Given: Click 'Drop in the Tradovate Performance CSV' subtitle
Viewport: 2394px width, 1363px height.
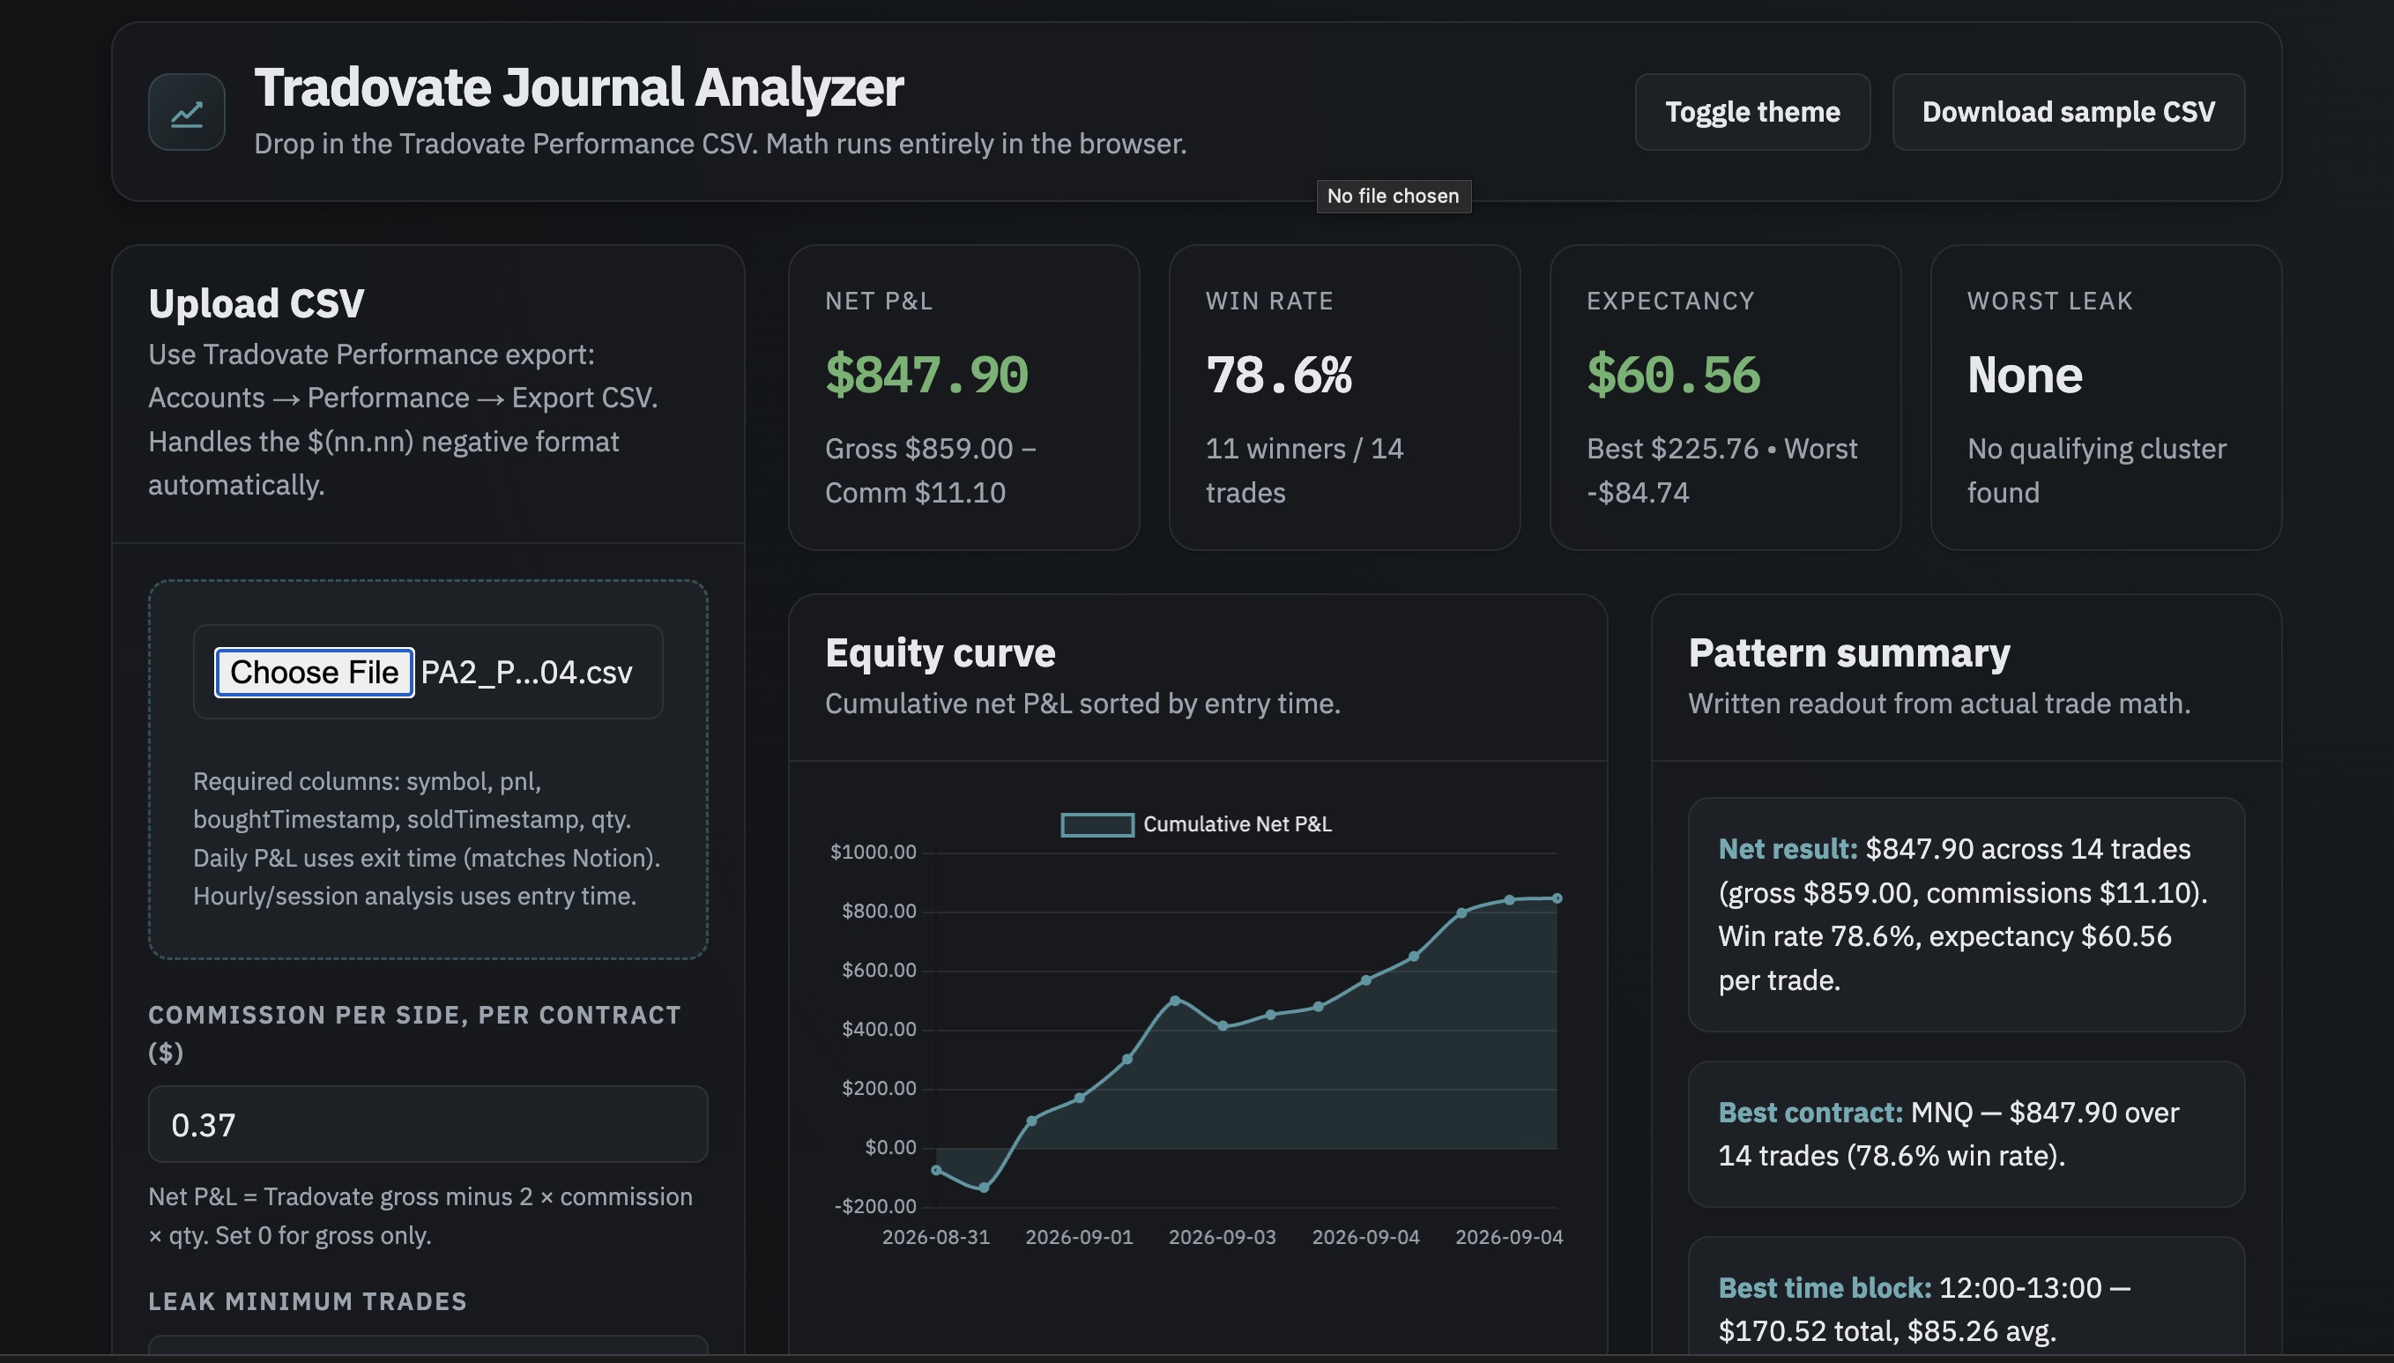Looking at the screenshot, I should click(x=721, y=145).
